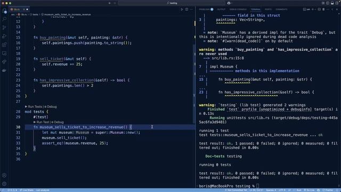
Task: Go back using the navigation arrow
Action: pyautogui.click(x=110, y=3)
